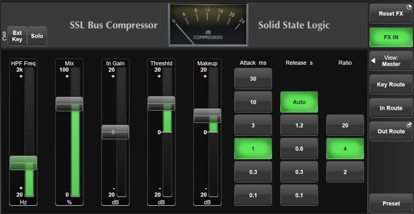414x214 pixels.
Task: Click the Makeup fader handle
Action: (207, 116)
